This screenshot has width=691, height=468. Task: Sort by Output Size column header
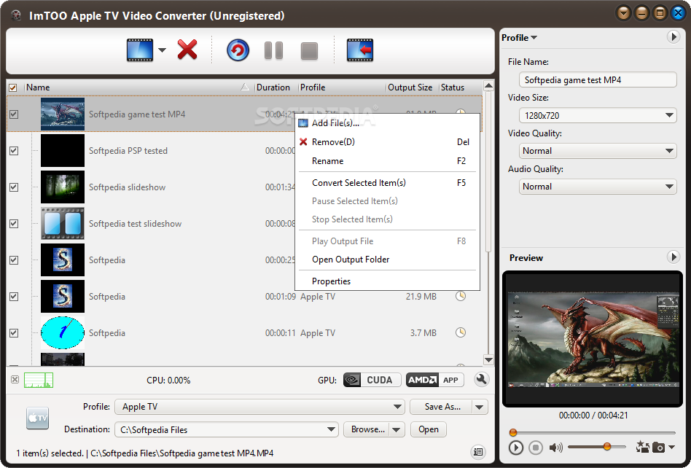(x=413, y=87)
